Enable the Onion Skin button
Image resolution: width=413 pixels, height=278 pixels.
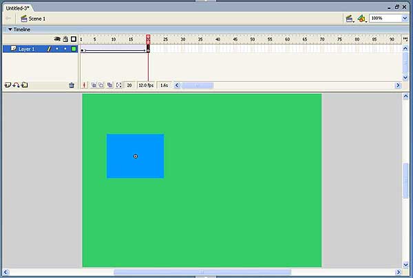click(x=94, y=85)
